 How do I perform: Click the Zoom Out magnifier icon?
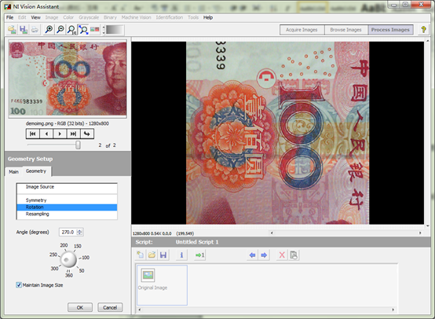pos(60,29)
